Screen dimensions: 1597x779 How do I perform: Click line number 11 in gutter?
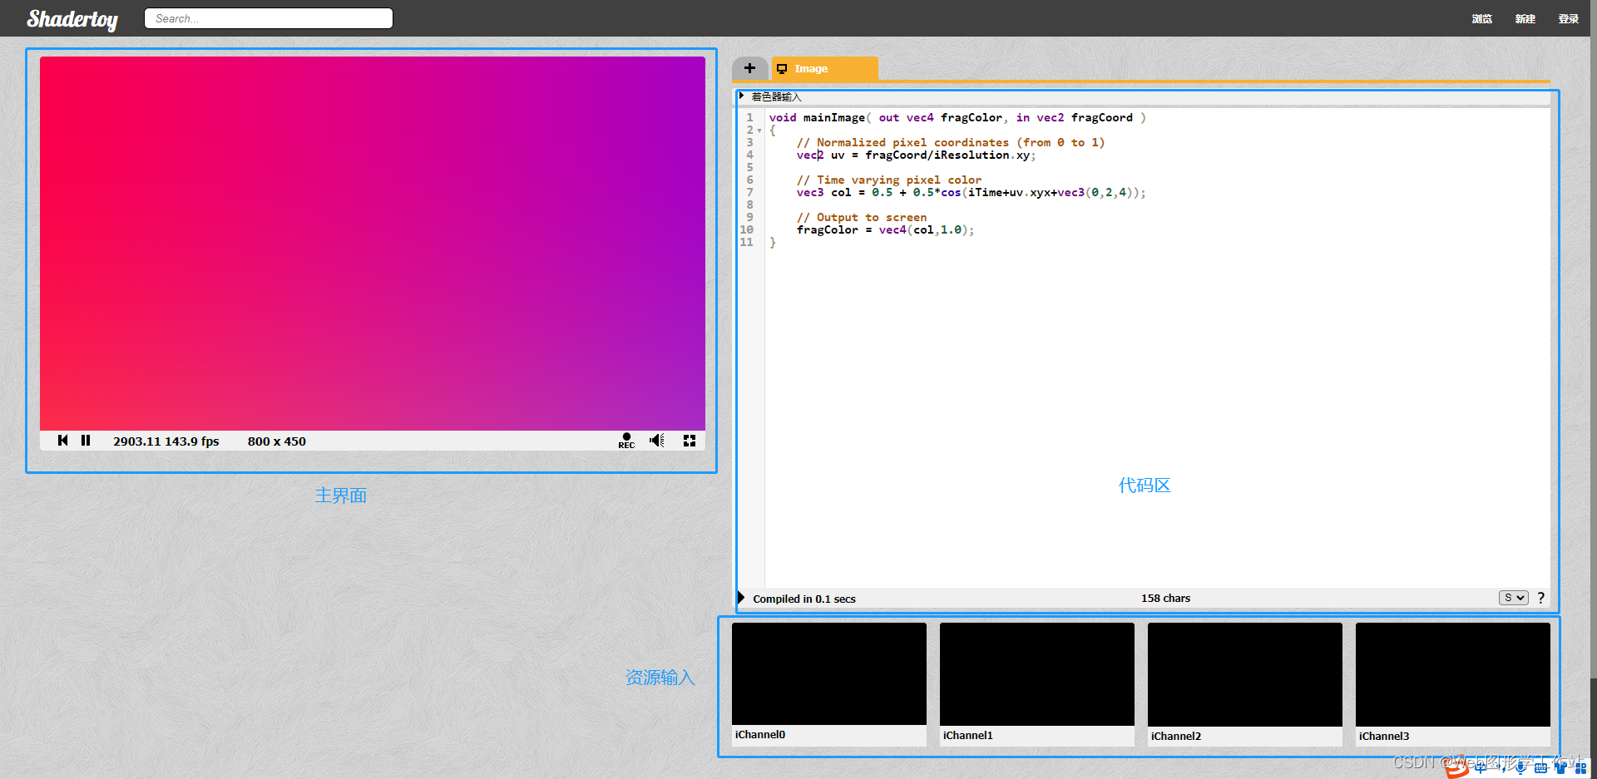tap(747, 243)
